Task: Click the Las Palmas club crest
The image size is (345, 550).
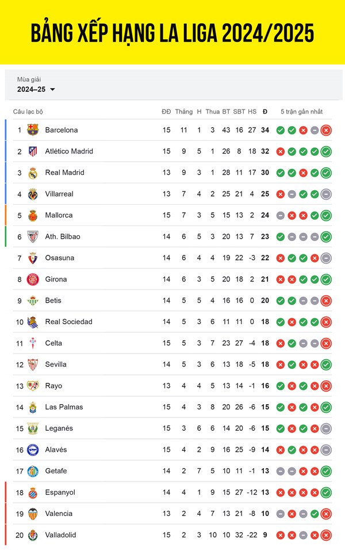Action: [33, 407]
